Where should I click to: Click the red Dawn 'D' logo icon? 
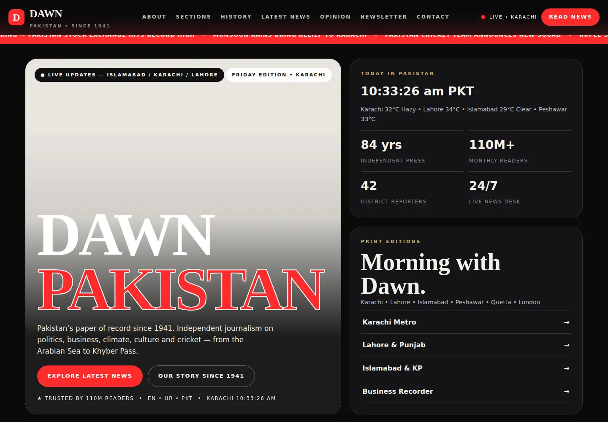pos(16,17)
